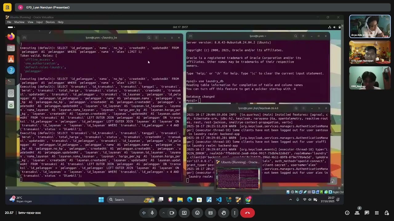
Task: Select 070_Lyan Nandyan participant video tile
Action: 370,52
